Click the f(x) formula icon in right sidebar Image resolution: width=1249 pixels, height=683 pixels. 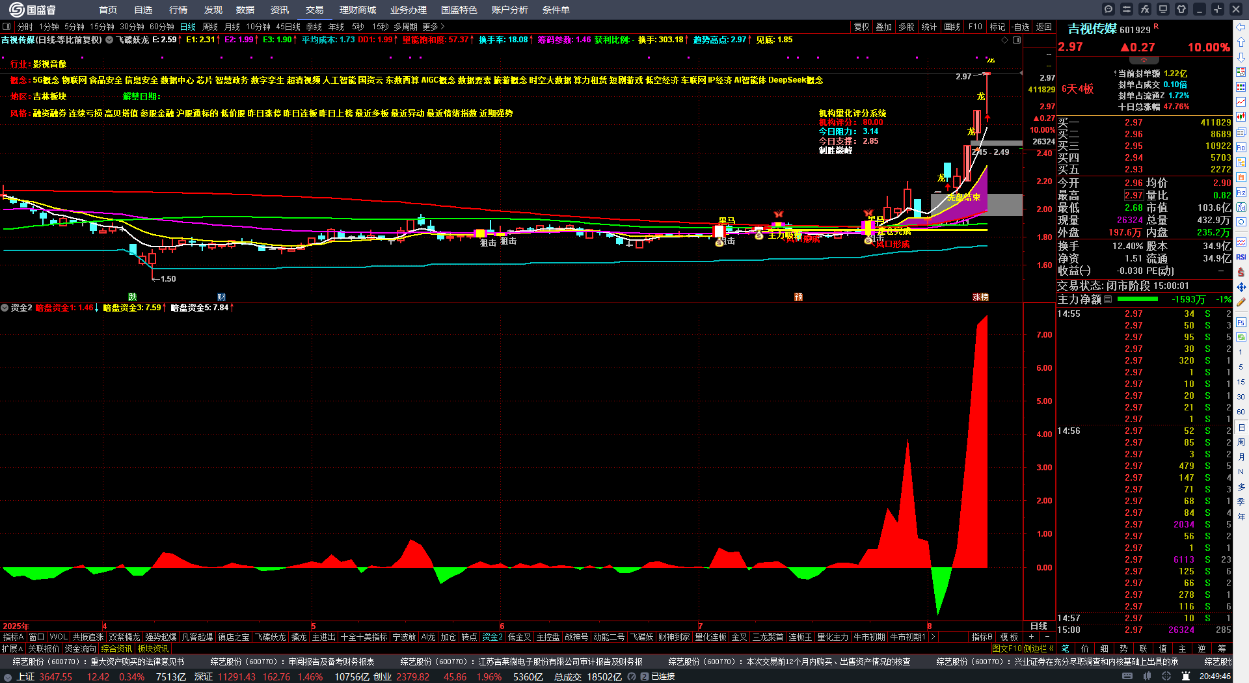point(1241,208)
